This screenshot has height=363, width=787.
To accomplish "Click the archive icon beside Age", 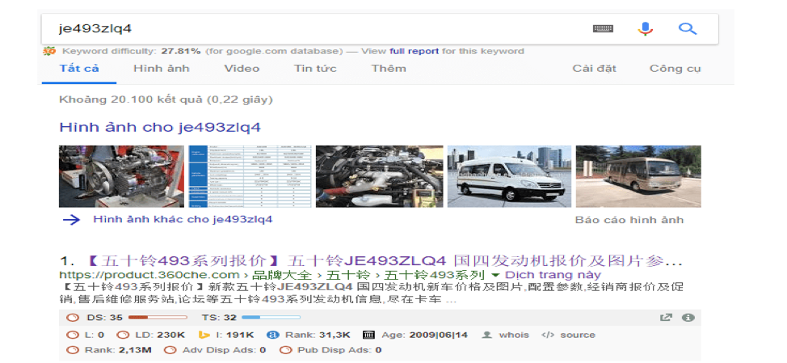I will click(369, 335).
